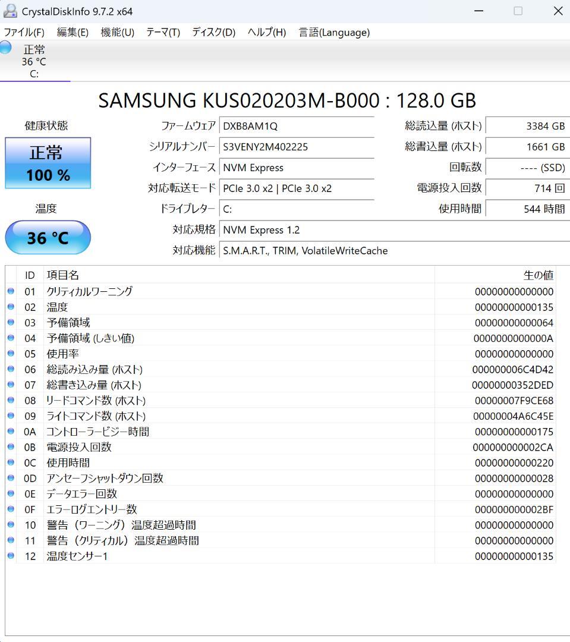Image resolution: width=570 pixels, height=642 pixels.
Task: Open the 言語(Language) menu
Action: (333, 33)
